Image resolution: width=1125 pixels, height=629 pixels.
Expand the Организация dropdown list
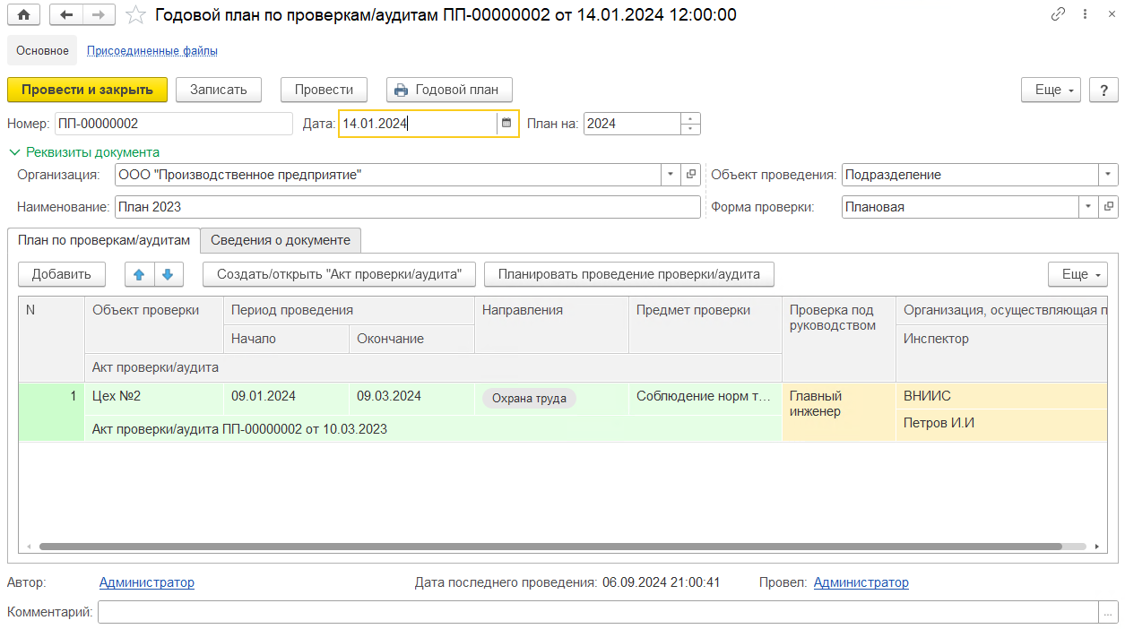click(671, 175)
